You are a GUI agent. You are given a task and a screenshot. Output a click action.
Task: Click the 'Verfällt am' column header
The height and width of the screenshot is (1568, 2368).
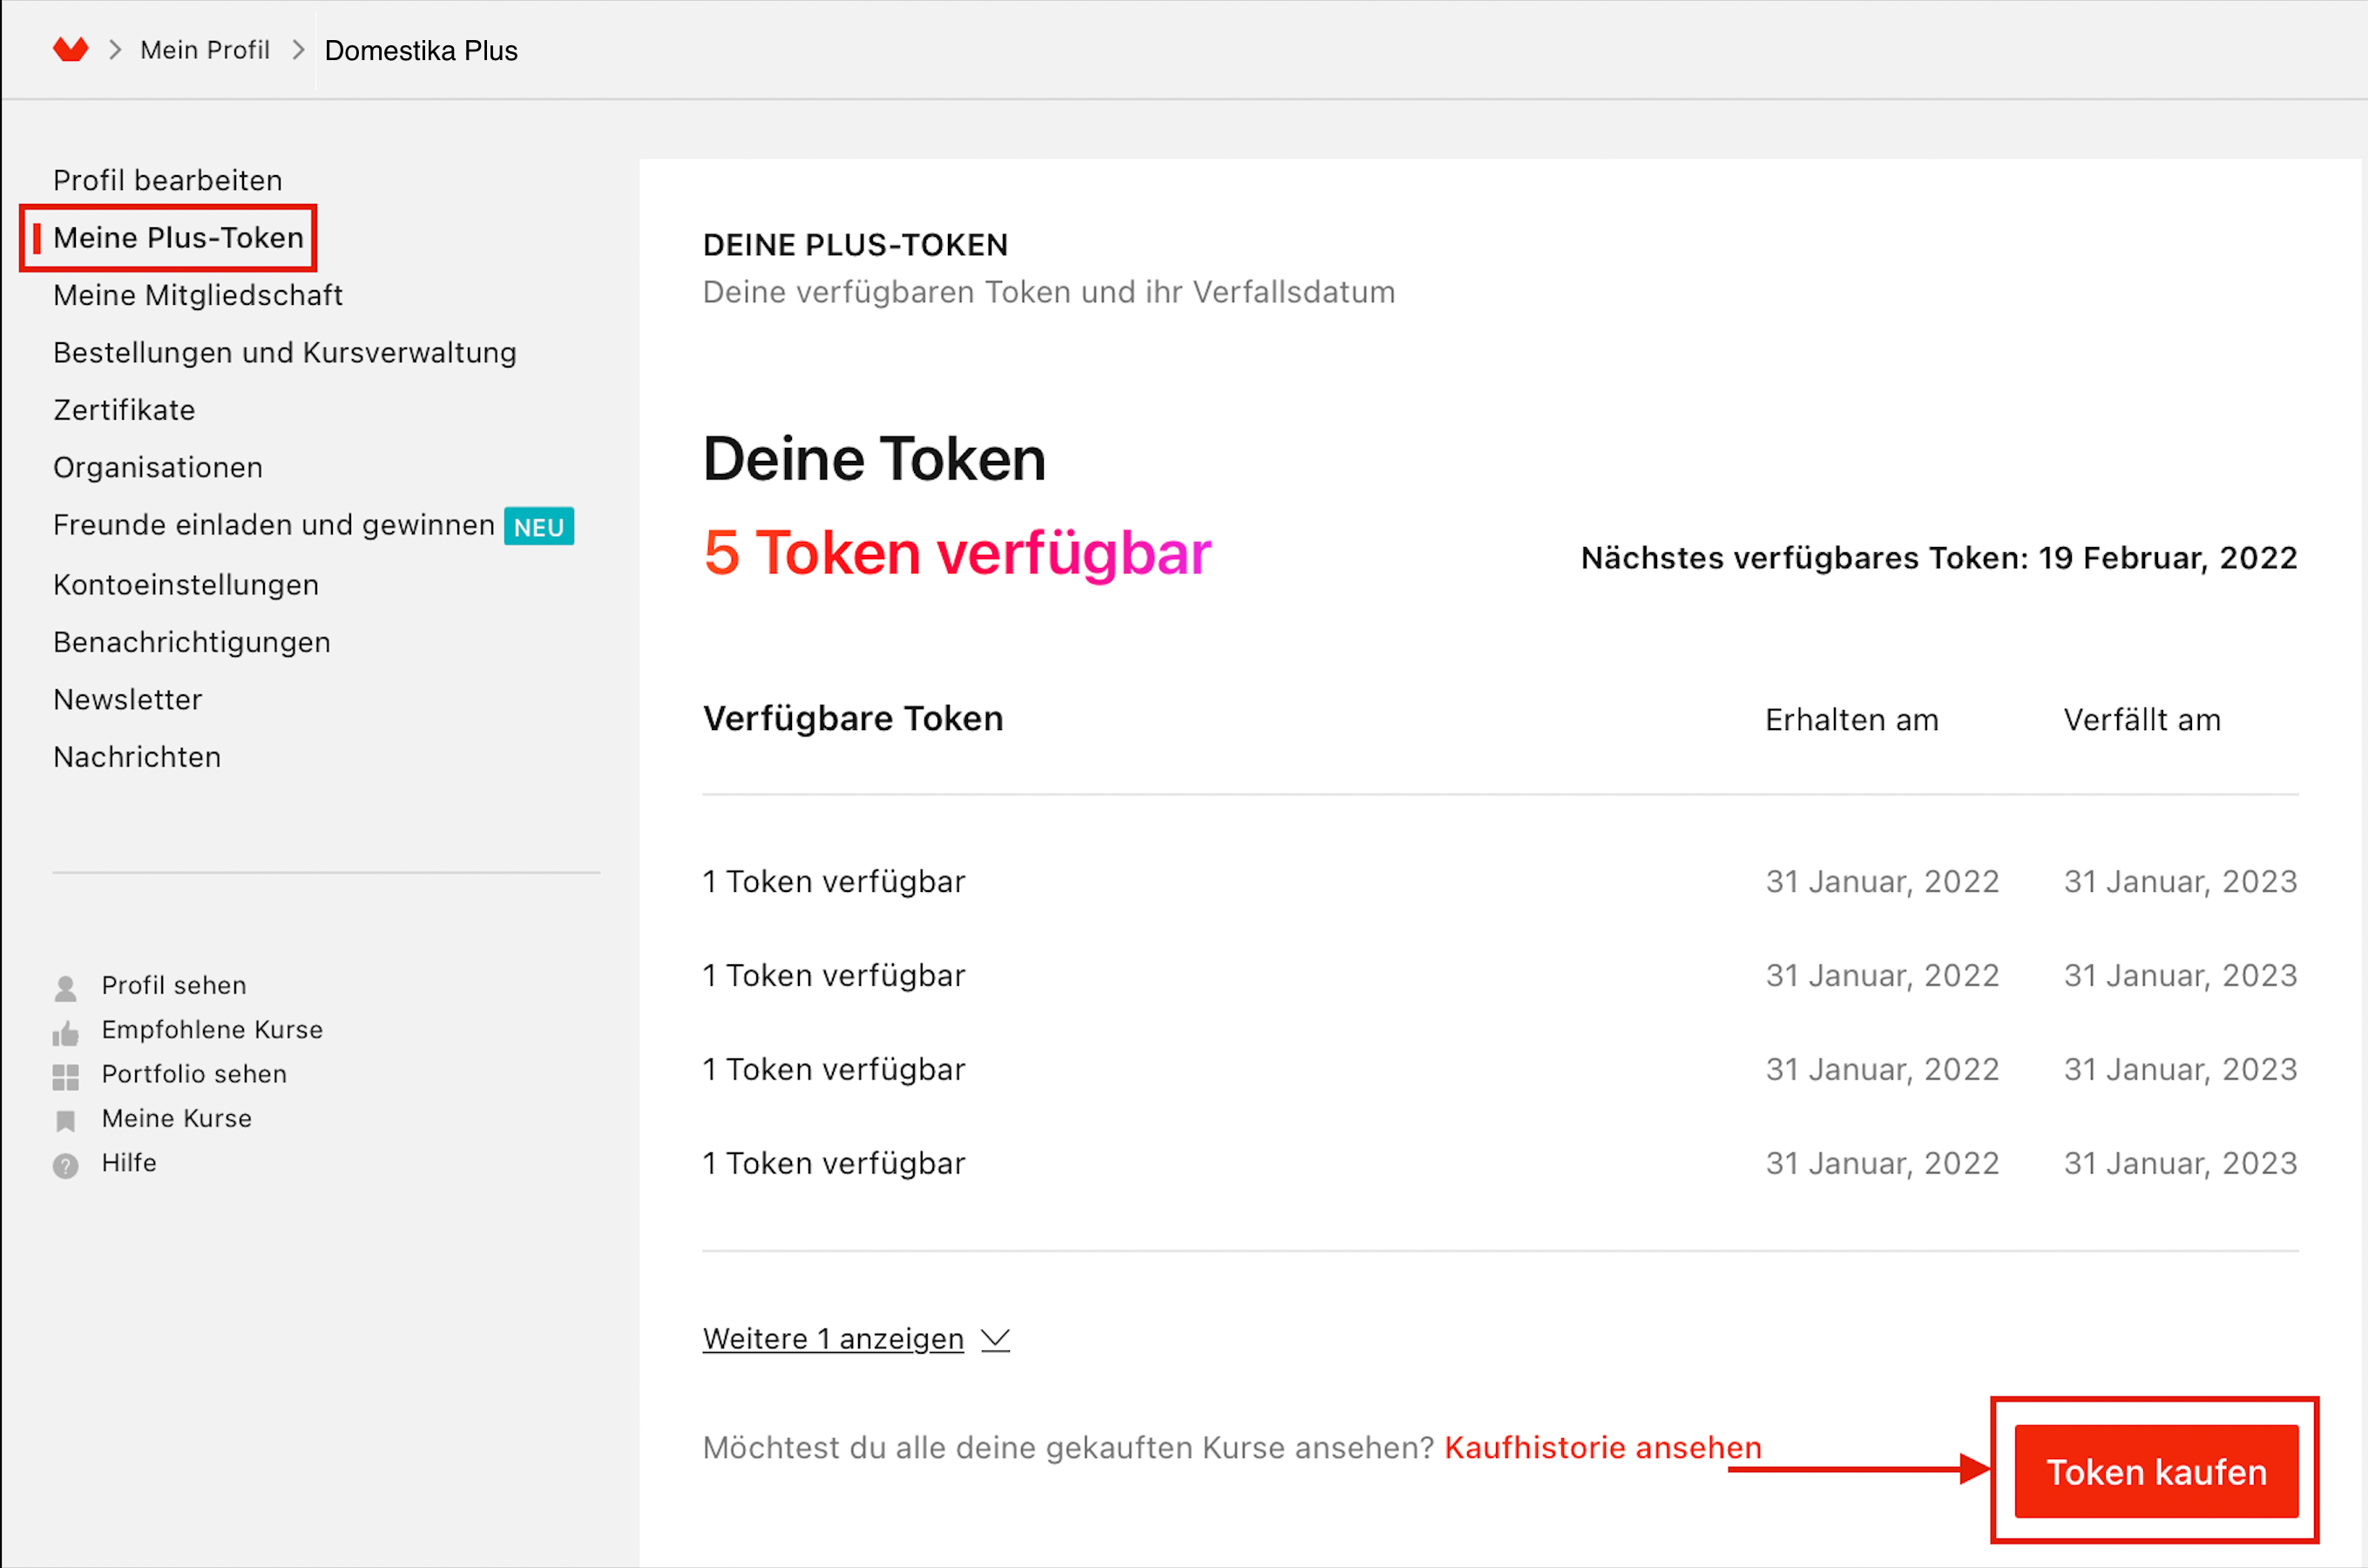click(x=2142, y=720)
